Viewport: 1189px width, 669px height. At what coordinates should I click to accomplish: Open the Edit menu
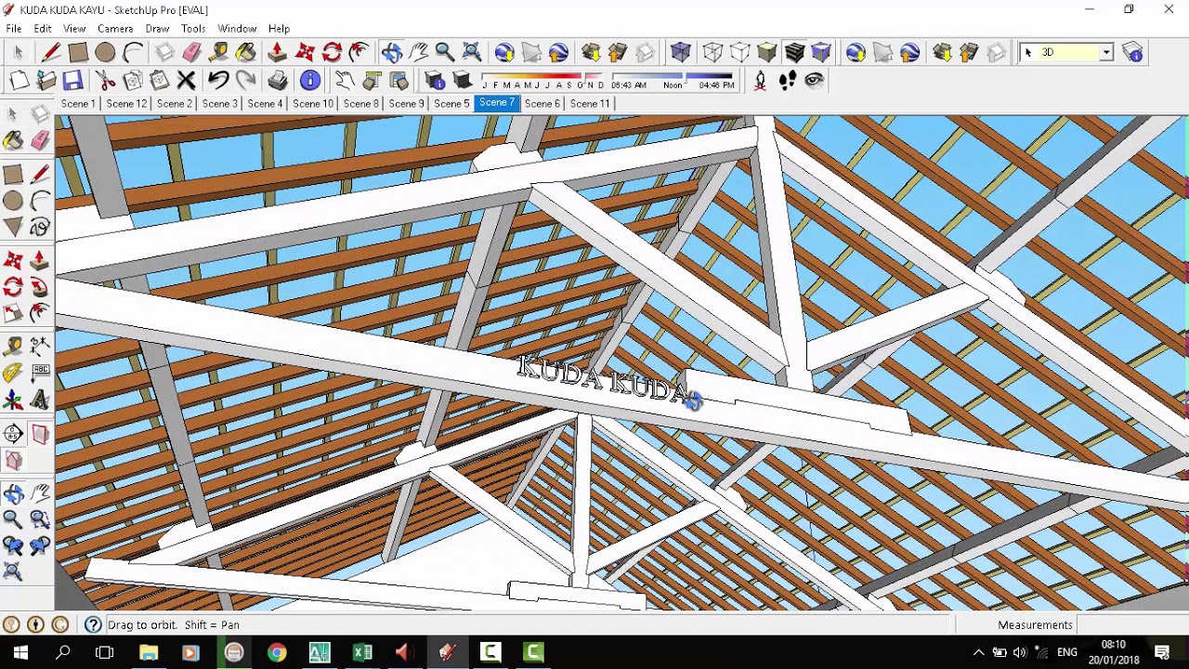pos(43,29)
